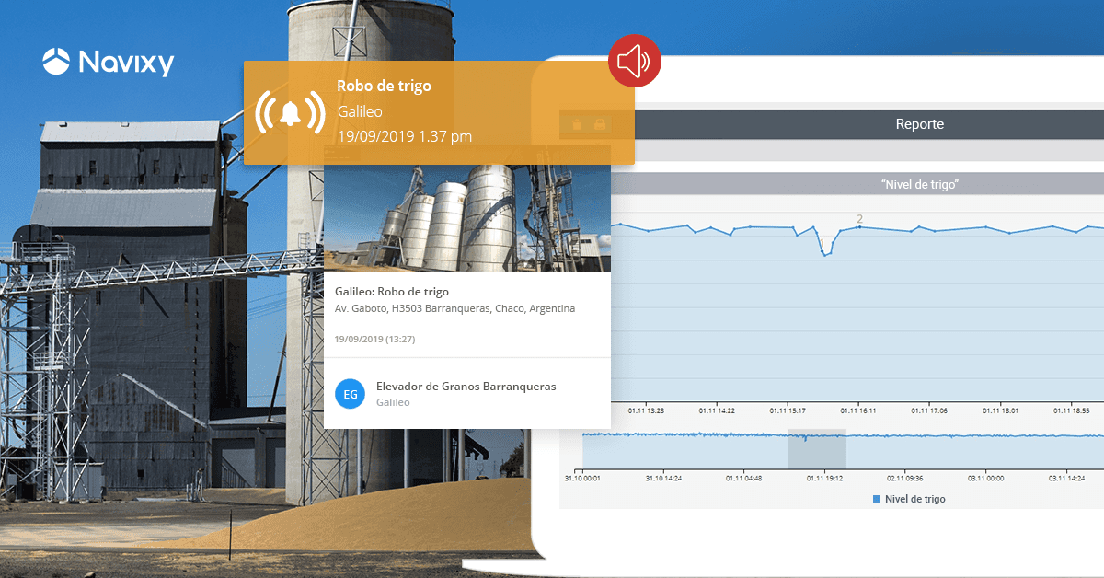The image size is (1104, 578).
Task: Click the "Nivel de trigo" chart title bar
Action: (918, 185)
